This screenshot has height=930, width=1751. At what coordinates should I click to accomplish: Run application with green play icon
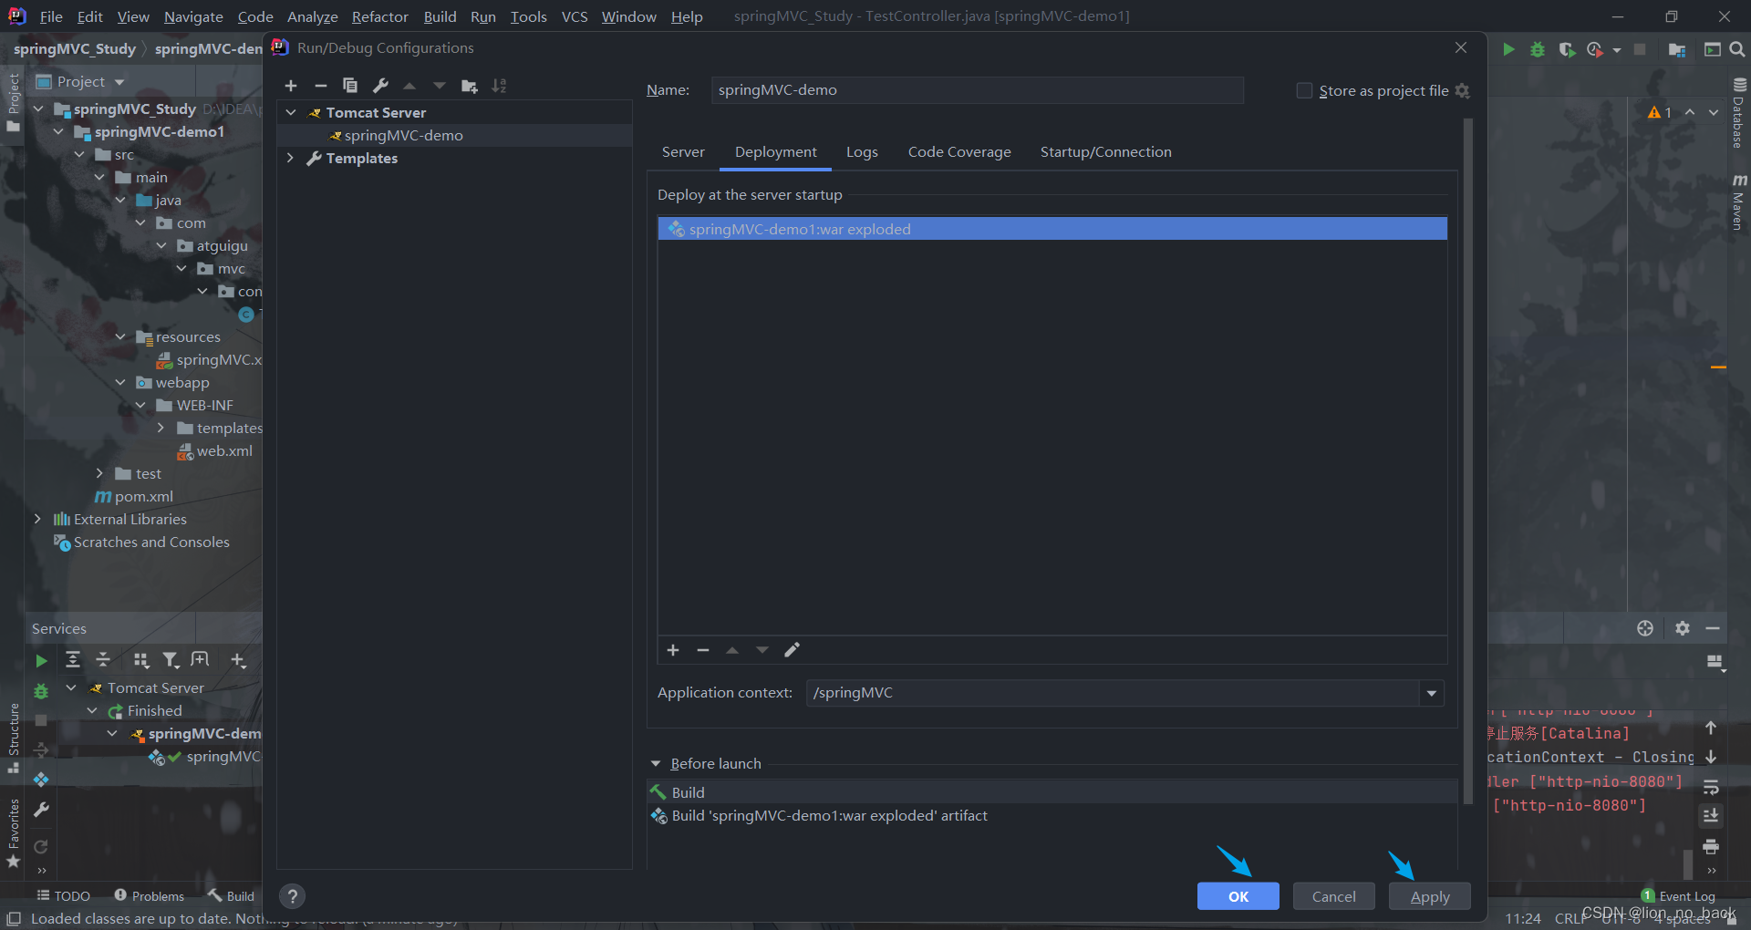[1508, 49]
